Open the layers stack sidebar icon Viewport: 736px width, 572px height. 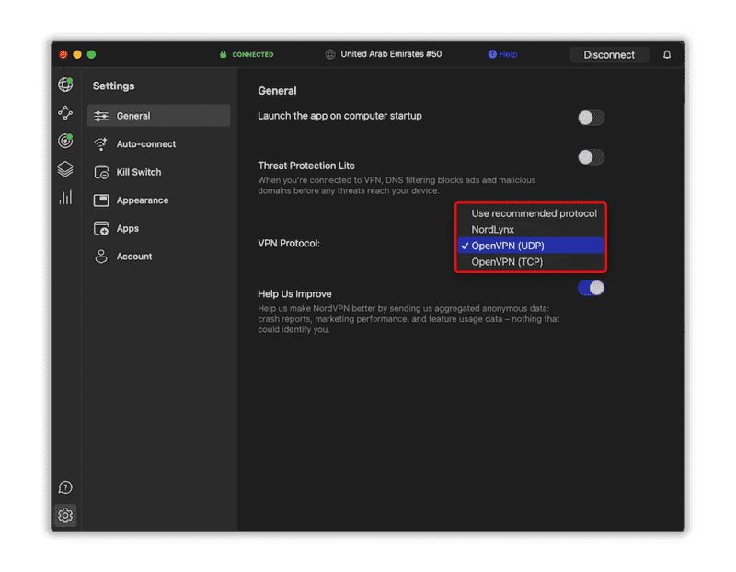(65, 169)
